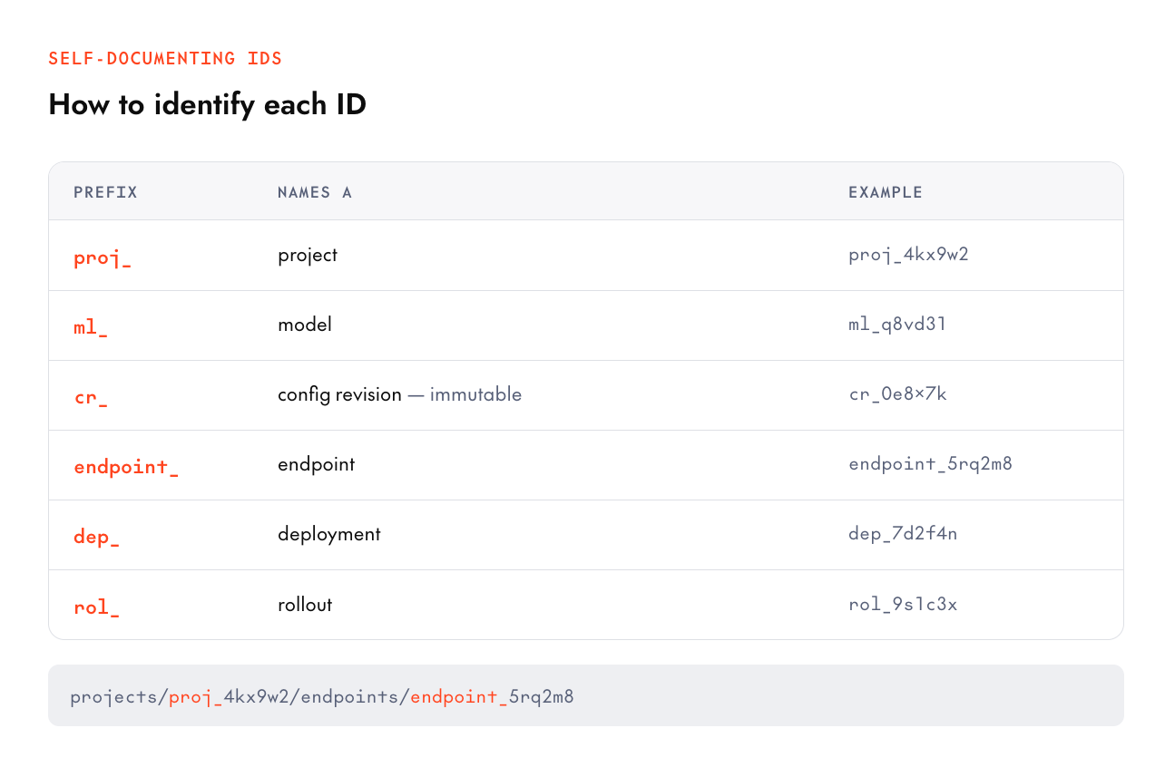This screenshot has width=1165, height=767.
Task: Click example ID proj_4kx9w2 in table
Action: pos(908,255)
